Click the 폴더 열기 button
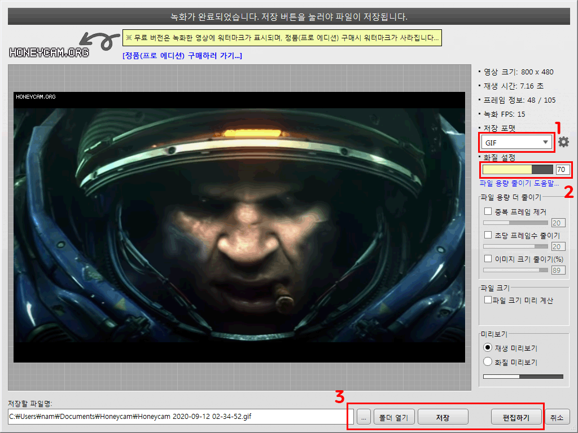578x433 pixels. (x=394, y=417)
